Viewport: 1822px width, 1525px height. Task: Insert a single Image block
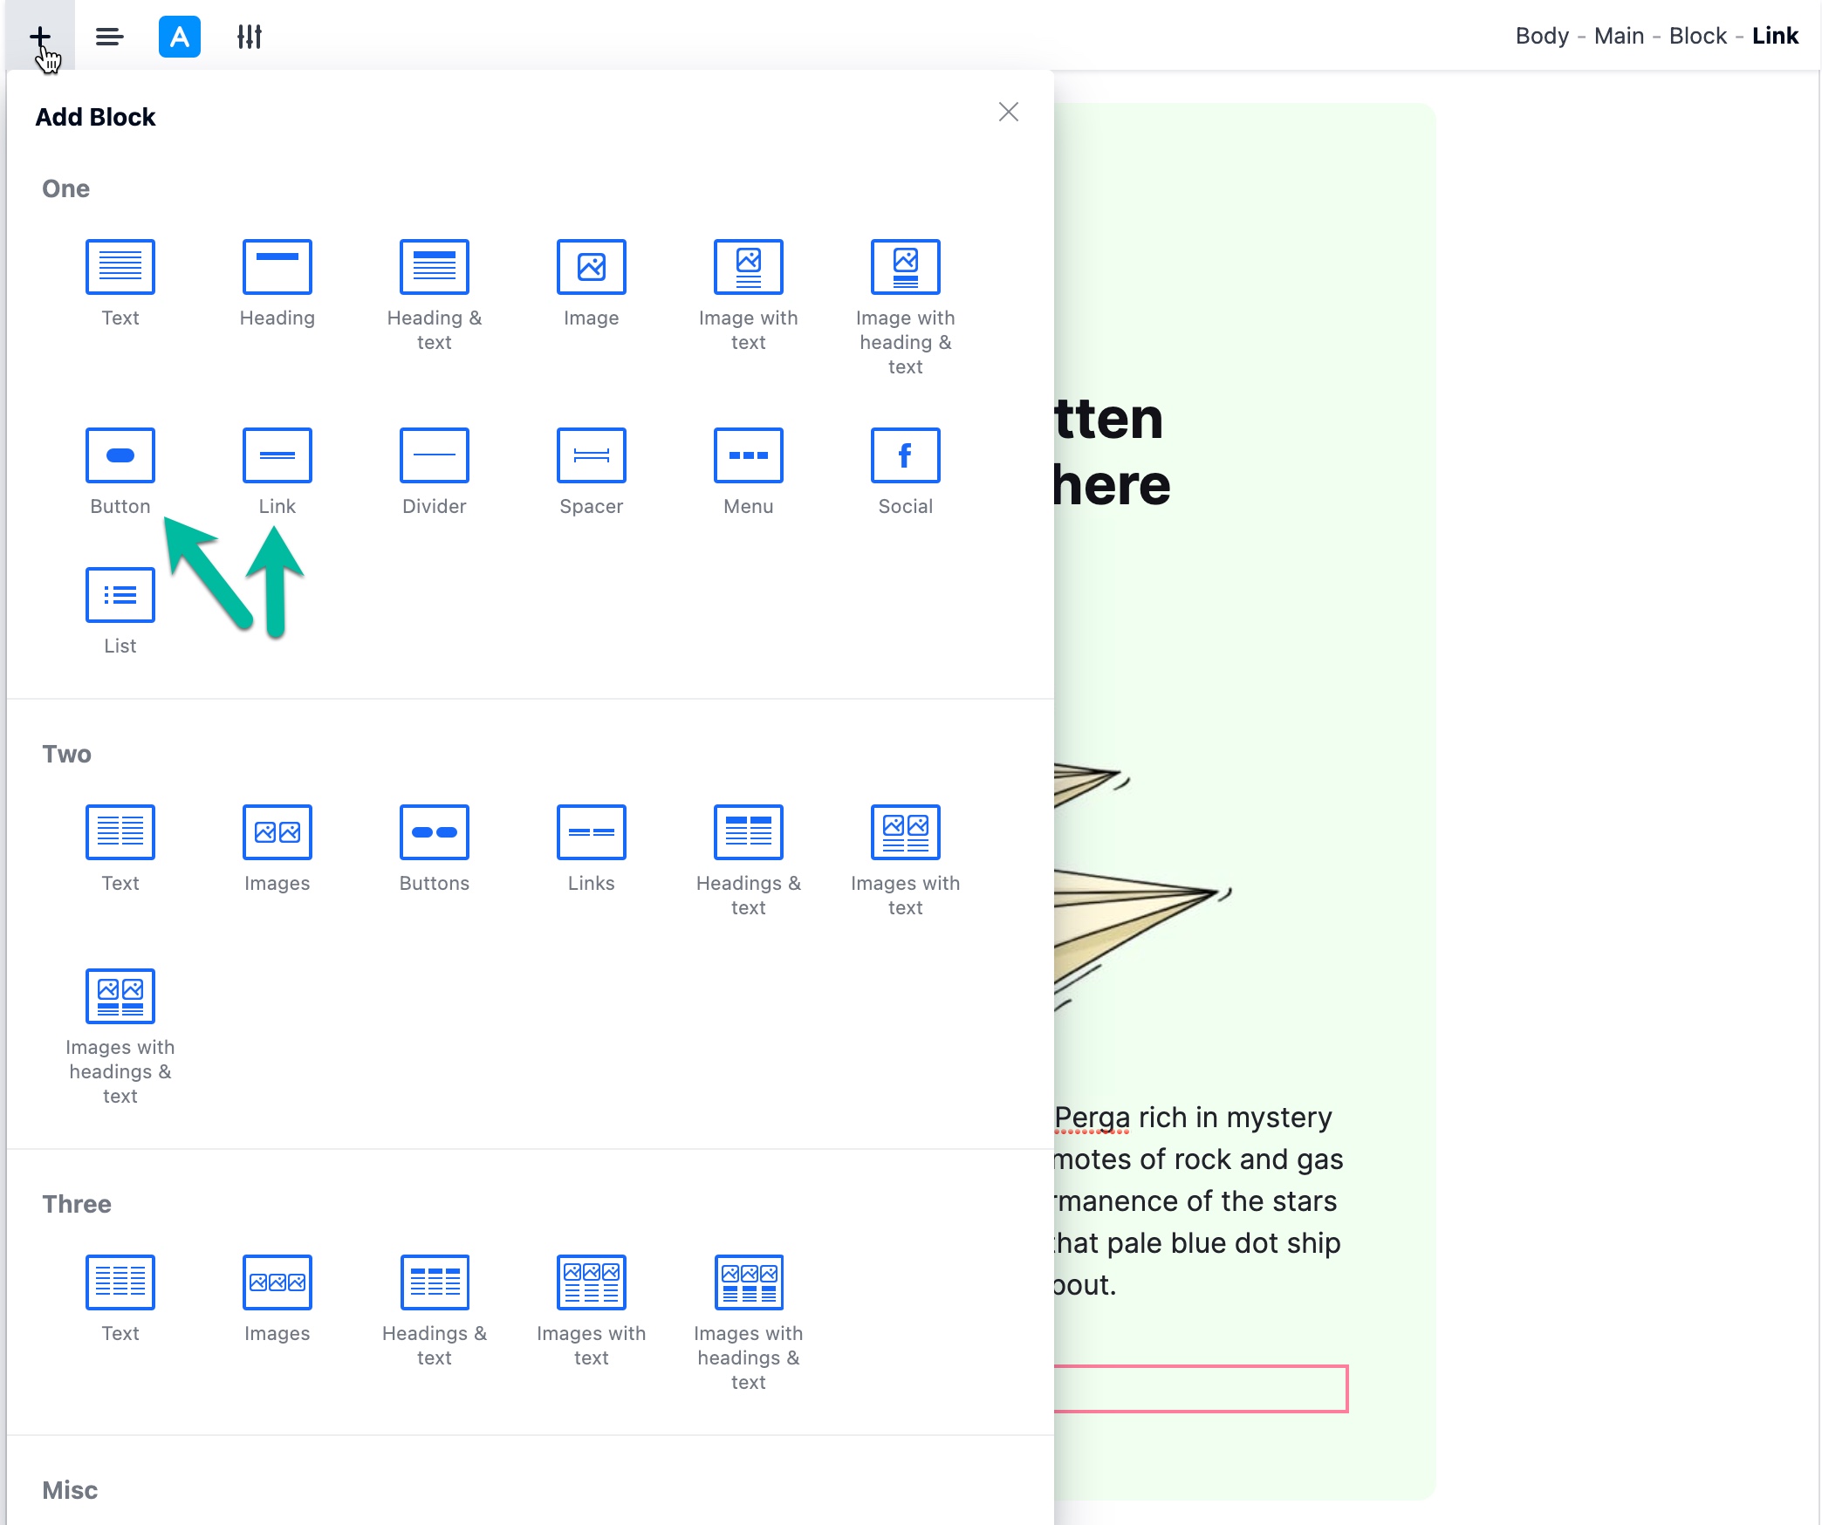[x=591, y=267]
